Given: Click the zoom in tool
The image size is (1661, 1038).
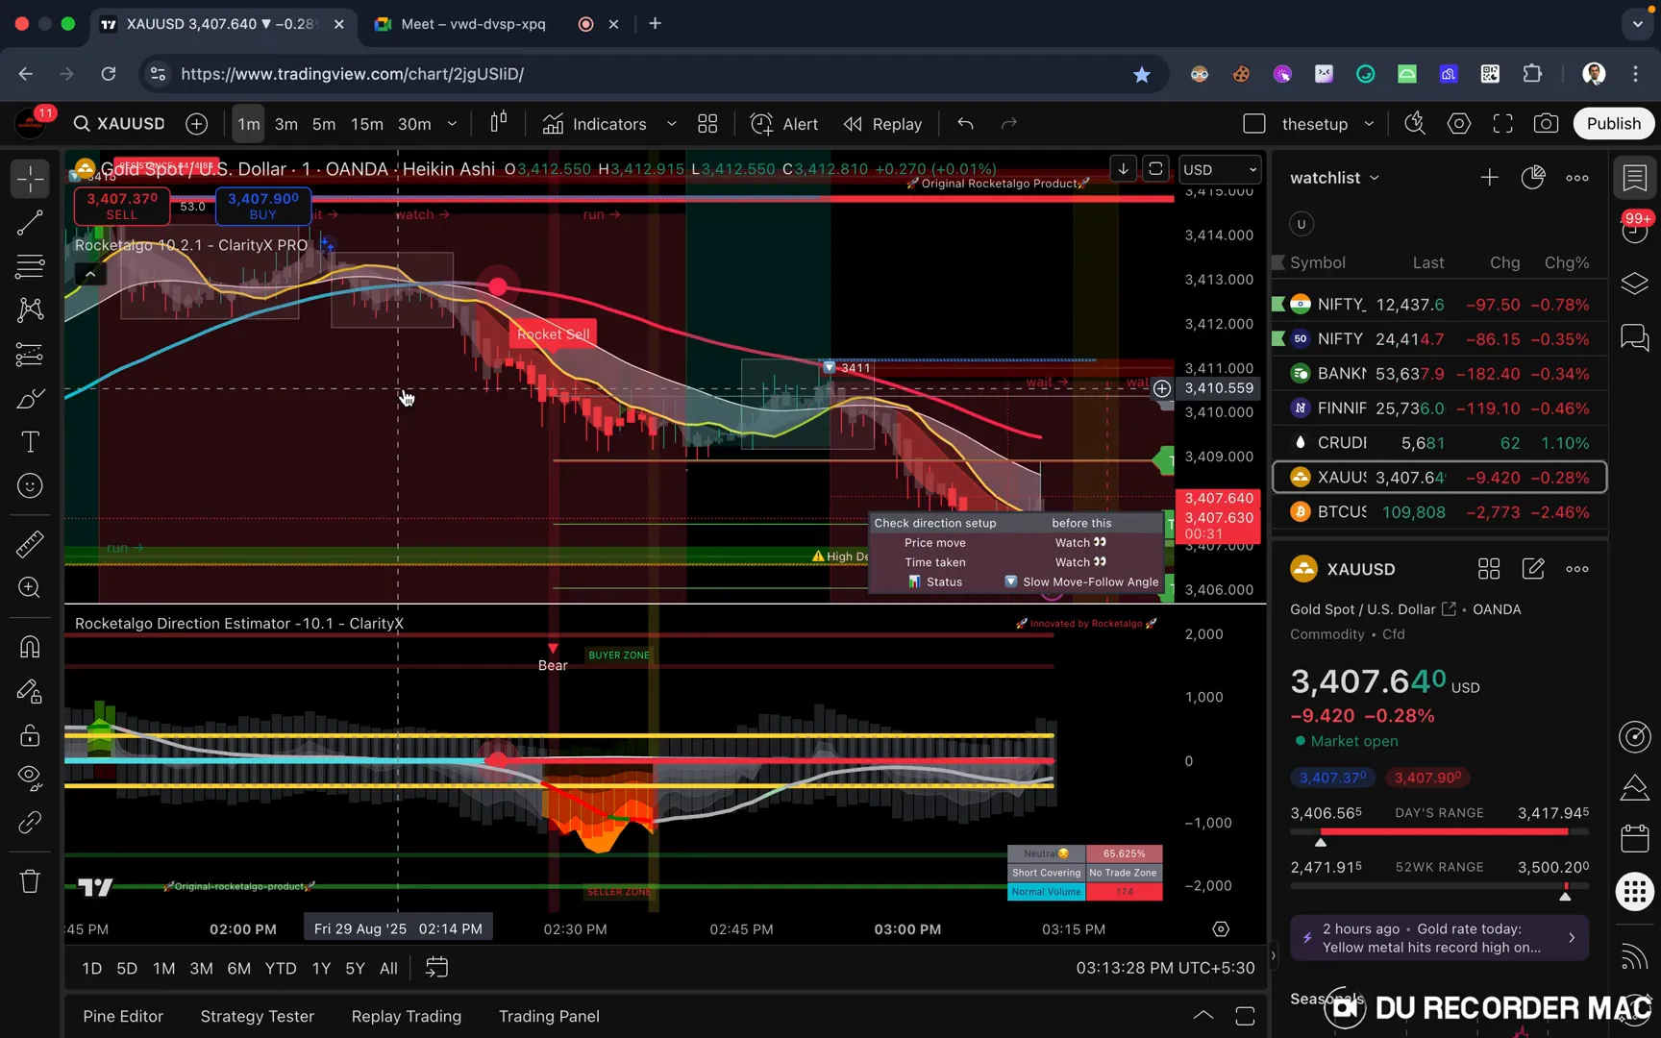Looking at the screenshot, I should (30, 587).
